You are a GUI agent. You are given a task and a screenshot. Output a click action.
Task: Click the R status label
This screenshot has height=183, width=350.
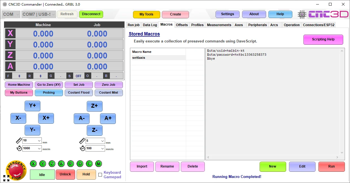(x=30, y=76)
